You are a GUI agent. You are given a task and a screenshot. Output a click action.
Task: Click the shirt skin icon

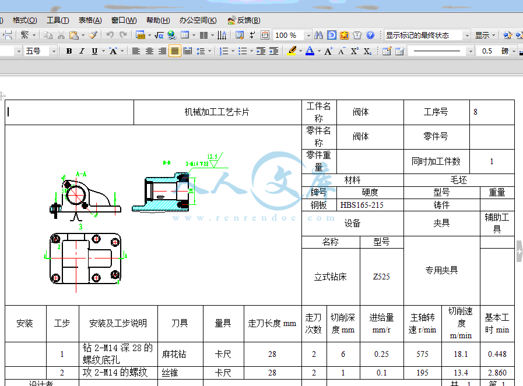(x=357, y=35)
